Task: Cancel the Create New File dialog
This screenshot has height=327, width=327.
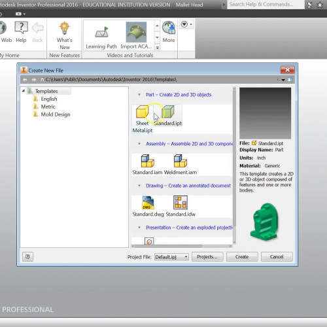Action: (x=277, y=257)
